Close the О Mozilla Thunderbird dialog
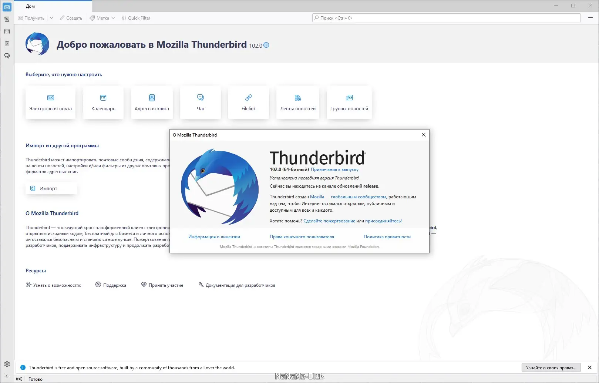This screenshot has height=383, width=599. coord(424,135)
